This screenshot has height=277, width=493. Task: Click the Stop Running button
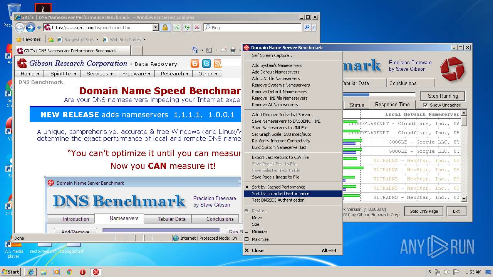(443, 96)
